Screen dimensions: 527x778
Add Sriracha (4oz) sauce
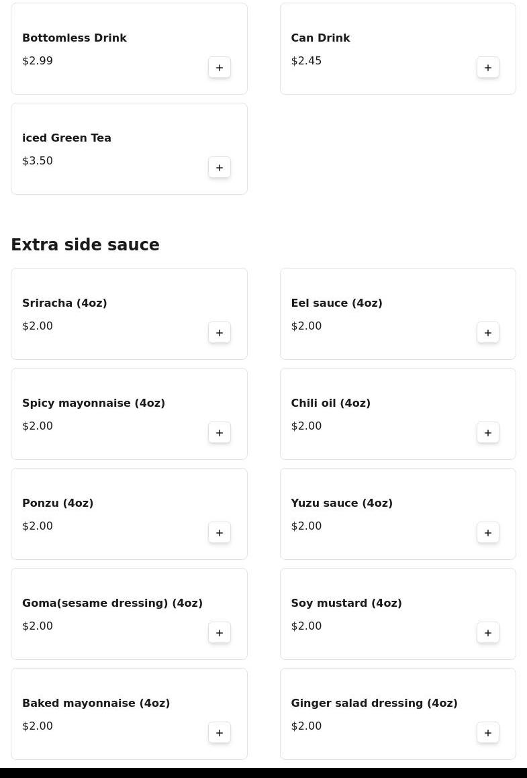coord(220,332)
